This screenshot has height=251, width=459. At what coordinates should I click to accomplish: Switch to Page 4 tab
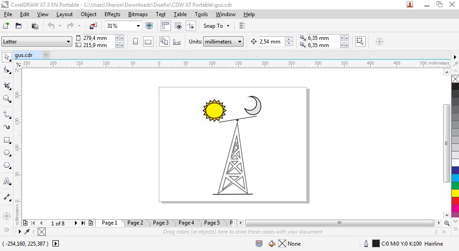point(186,223)
